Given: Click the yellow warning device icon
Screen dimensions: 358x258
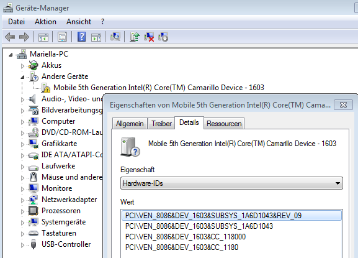Looking at the screenshot, I should tap(46, 88).
